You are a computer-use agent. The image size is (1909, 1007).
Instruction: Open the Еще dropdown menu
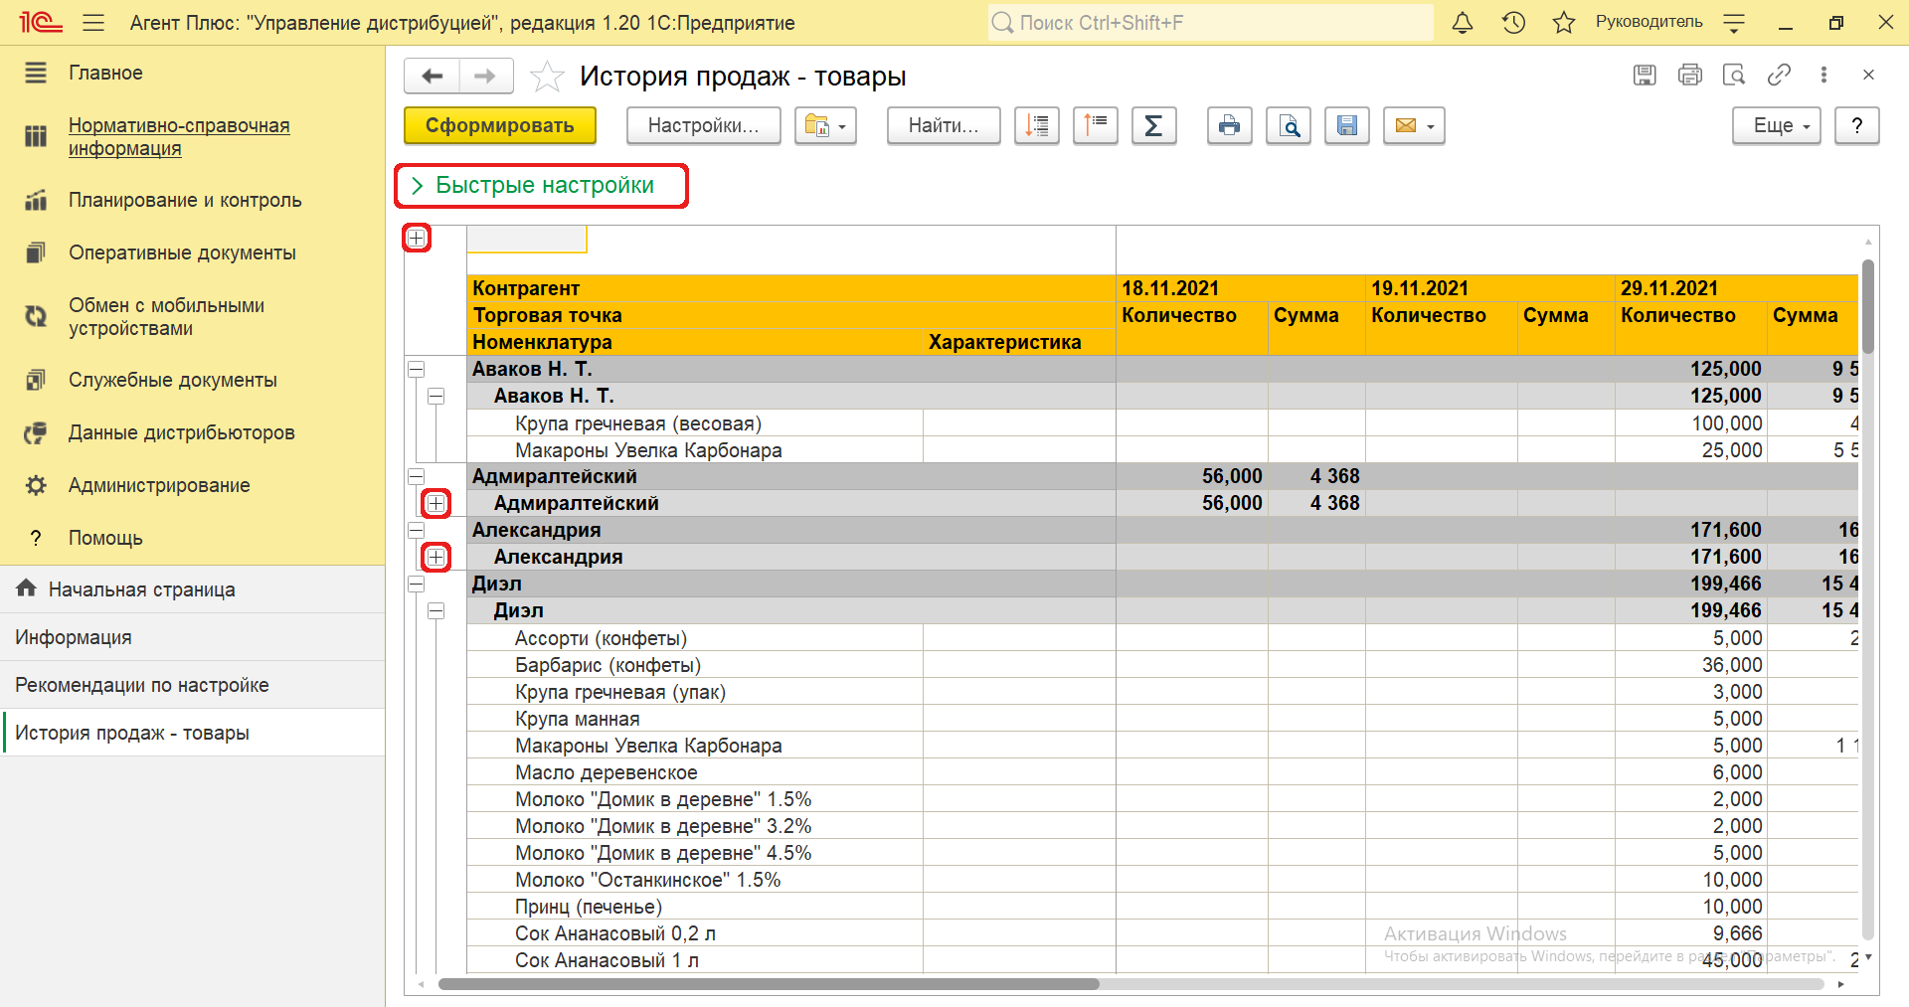click(1777, 125)
